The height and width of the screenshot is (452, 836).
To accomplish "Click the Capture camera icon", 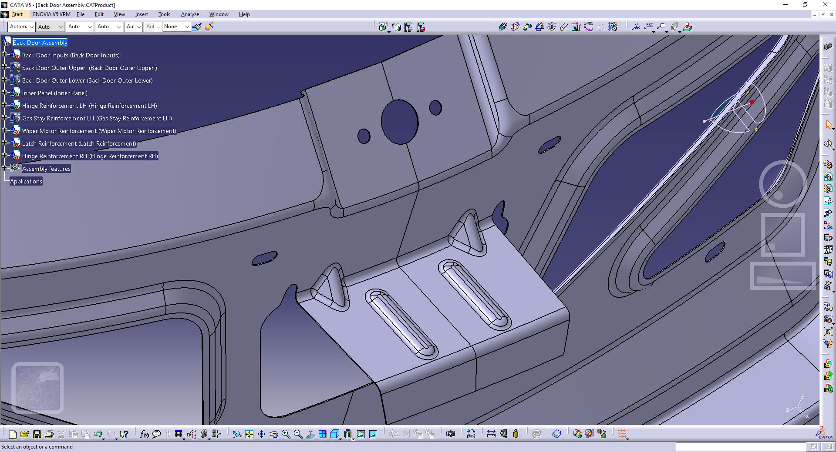I will (451, 434).
